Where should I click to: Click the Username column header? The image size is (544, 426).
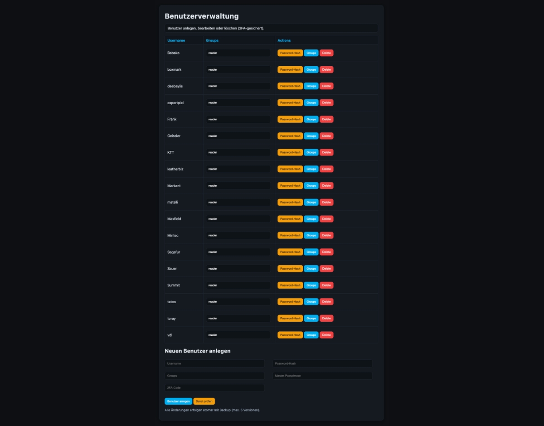(176, 41)
